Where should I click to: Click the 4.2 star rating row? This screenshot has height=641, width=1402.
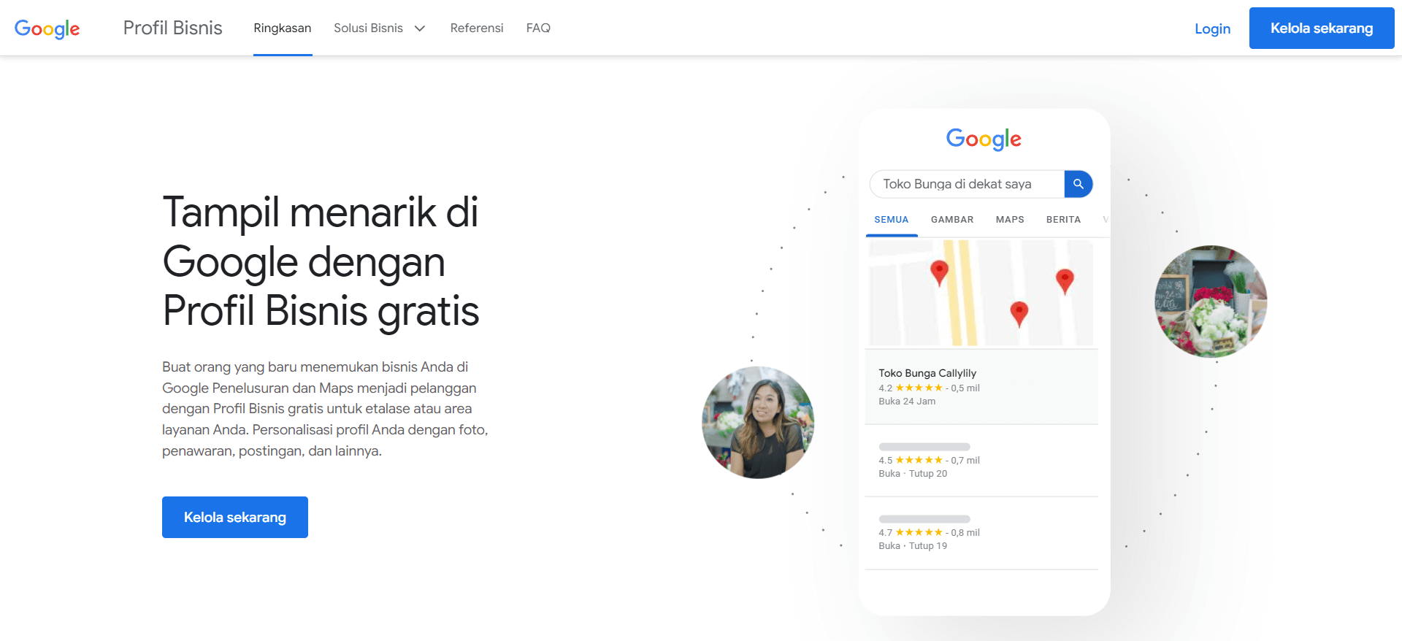pos(929,388)
